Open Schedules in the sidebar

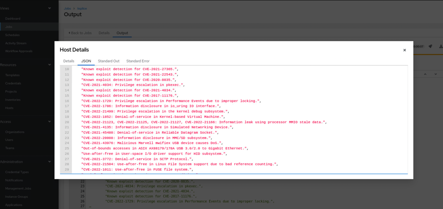(12, 35)
